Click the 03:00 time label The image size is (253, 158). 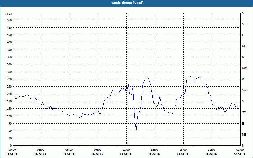(x=40, y=149)
